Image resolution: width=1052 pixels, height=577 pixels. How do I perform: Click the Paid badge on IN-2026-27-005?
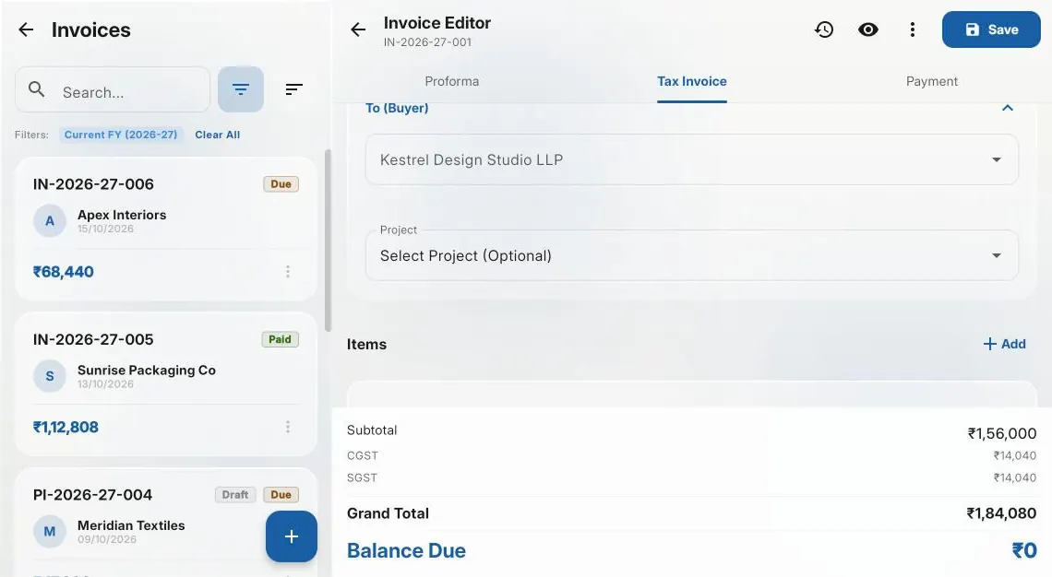pyautogui.click(x=280, y=340)
